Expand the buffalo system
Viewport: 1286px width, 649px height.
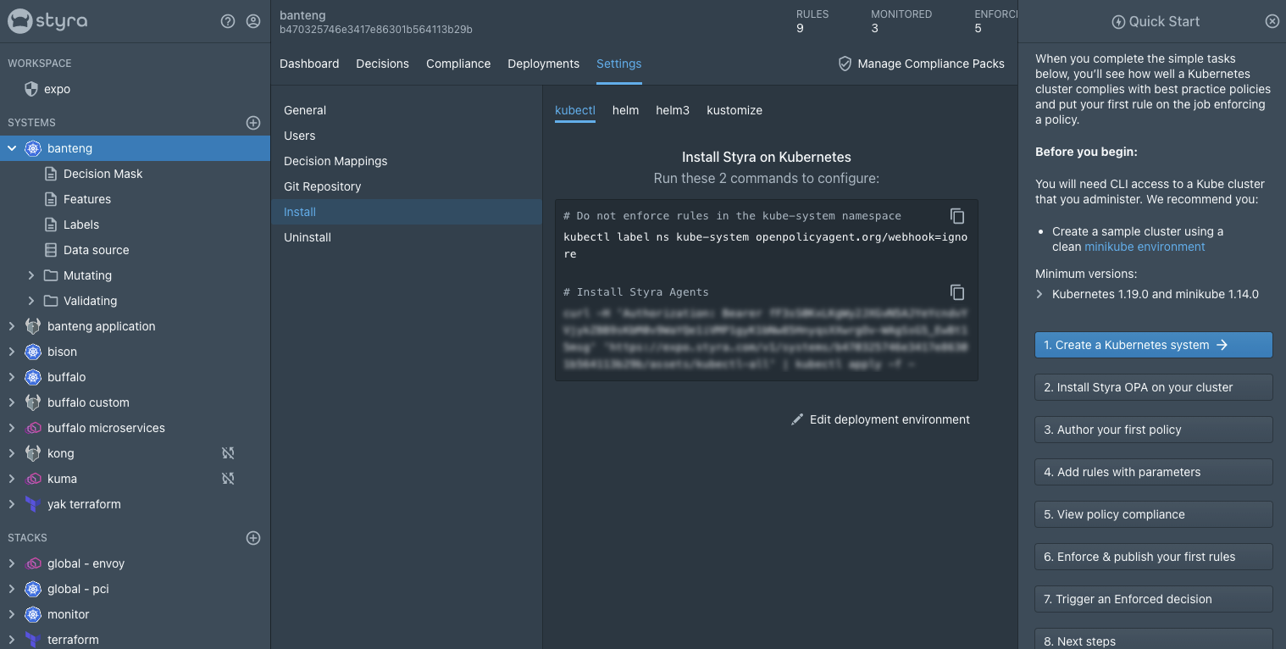(x=12, y=377)
